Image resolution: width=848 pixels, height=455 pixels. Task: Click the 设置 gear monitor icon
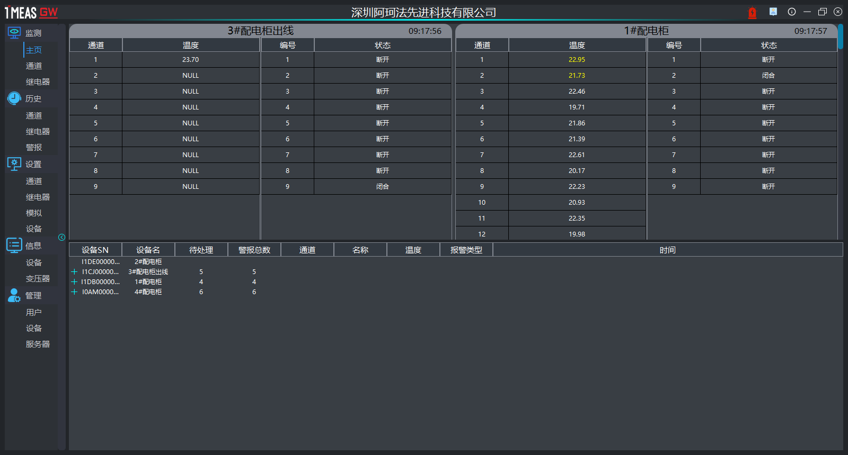[14, 164]
